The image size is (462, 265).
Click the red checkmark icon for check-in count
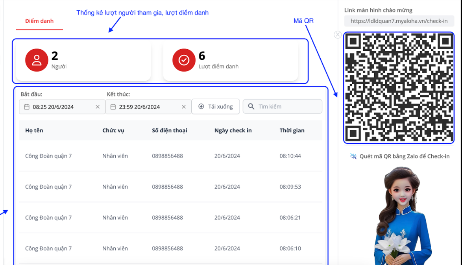(x=184, y=60)
